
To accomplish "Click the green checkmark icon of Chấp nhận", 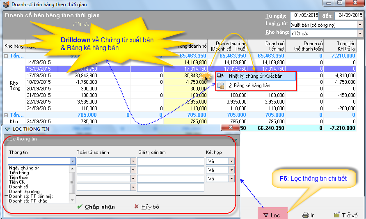I will [80, 207].
